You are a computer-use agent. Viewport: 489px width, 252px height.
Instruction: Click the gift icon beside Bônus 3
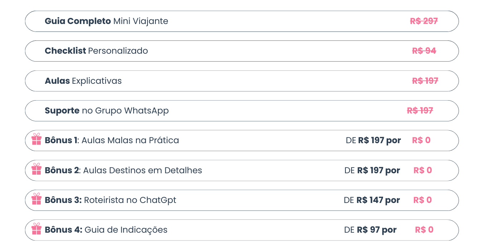tap(37, 199)
